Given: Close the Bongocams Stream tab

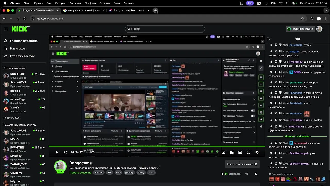Looking at the screenshot, I should pos(58,10).
